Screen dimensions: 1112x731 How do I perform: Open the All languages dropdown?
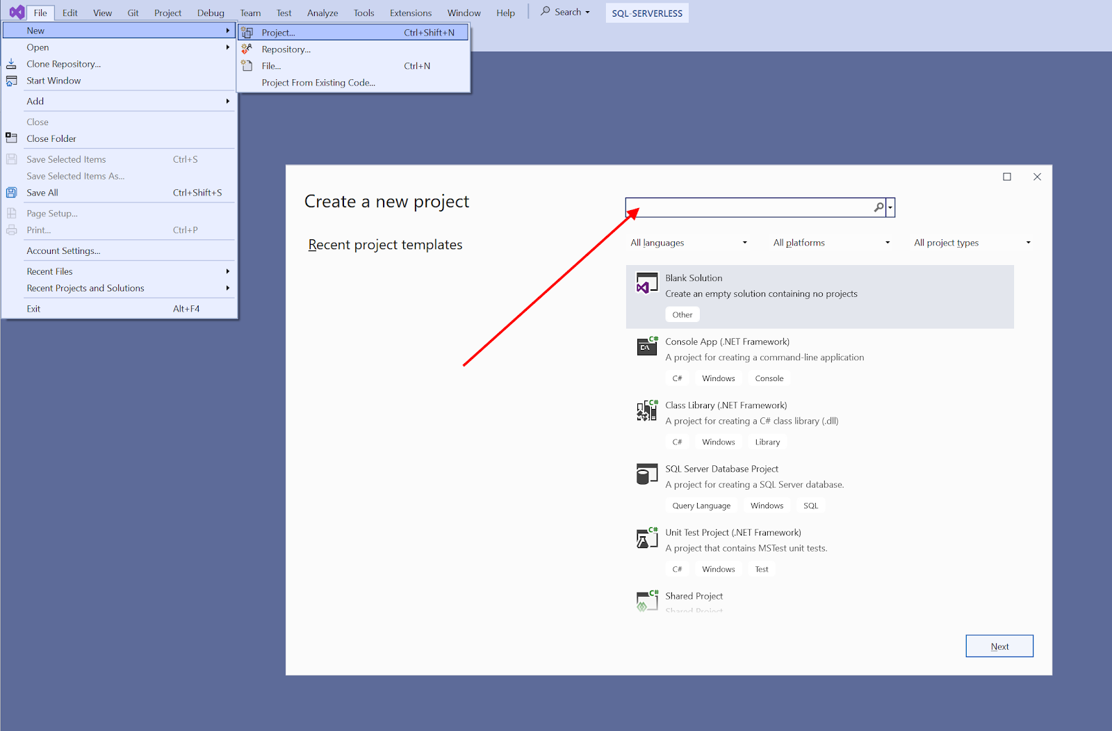tap(689, 243)
